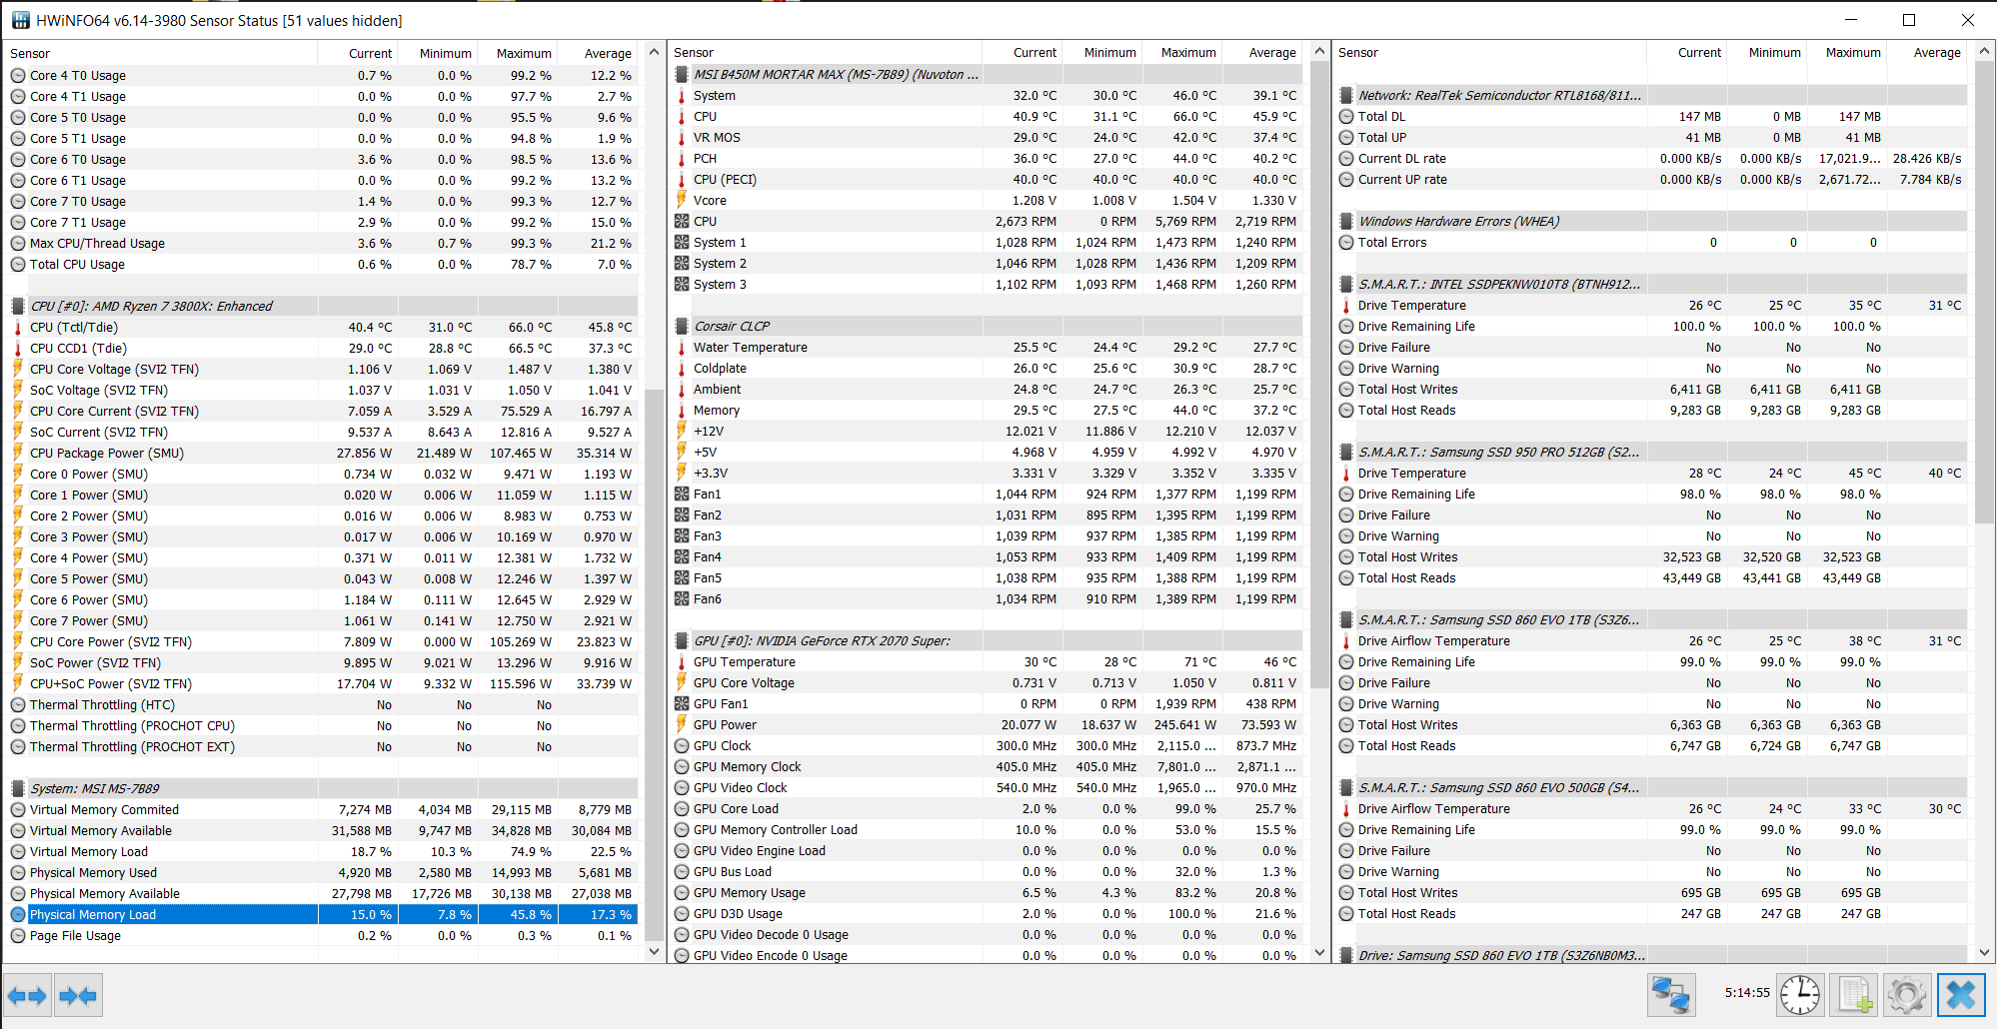
Task: Click the clock icon beside GPU Clock
Action: [x=682, y=746]
